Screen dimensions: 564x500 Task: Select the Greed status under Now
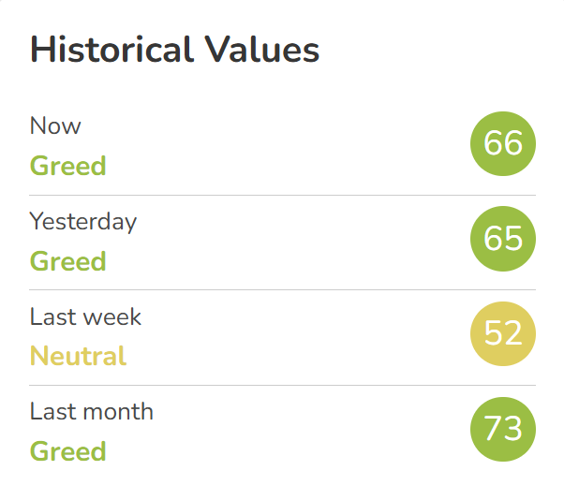pos(68,166)
